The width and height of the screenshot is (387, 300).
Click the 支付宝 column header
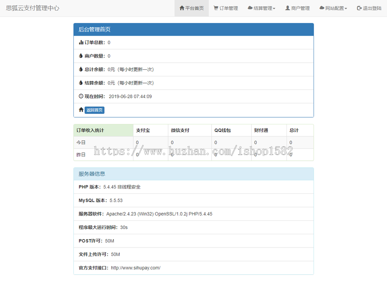[143, 130]
